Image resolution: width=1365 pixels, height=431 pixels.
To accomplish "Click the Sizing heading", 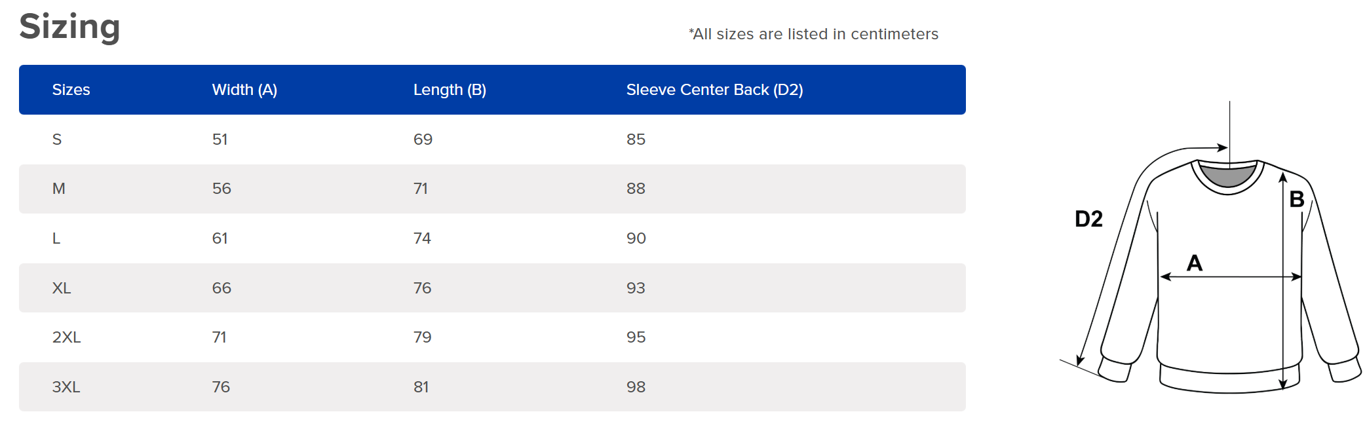I will [69, 28].
